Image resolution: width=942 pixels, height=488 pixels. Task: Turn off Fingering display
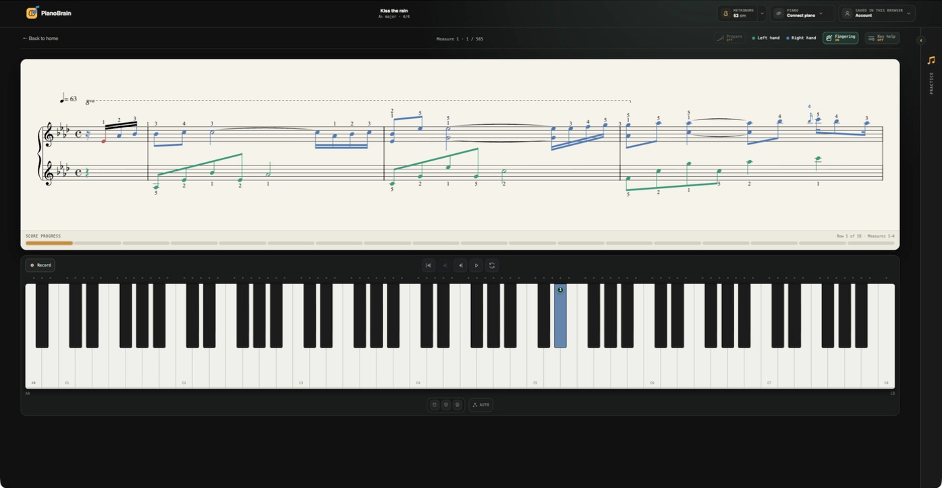[840, 38]
